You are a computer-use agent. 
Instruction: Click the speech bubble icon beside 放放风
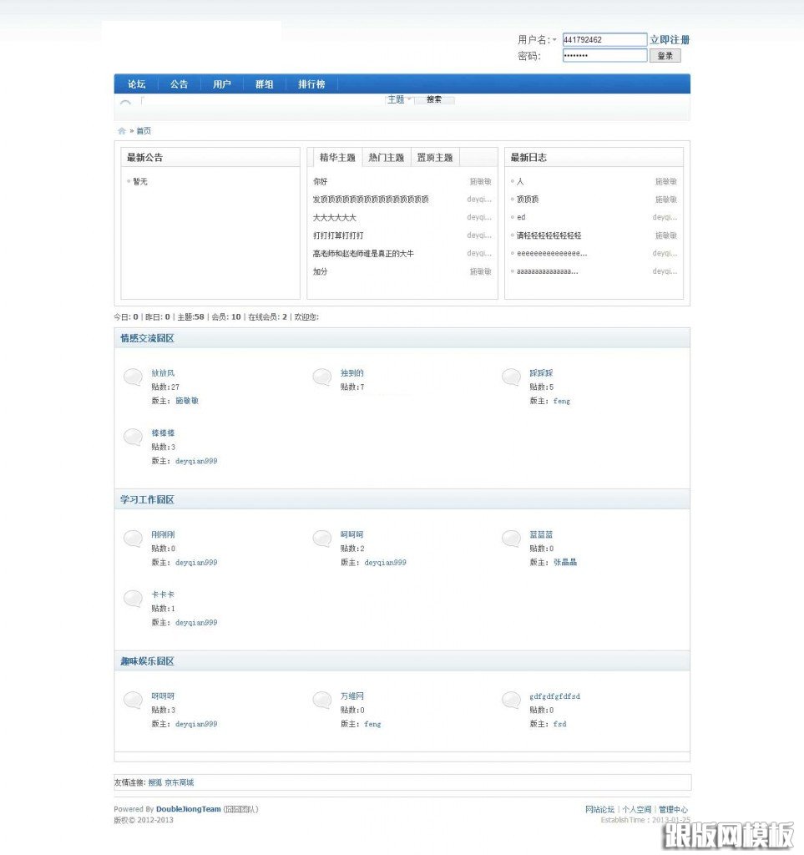click(x=133, y=377)
